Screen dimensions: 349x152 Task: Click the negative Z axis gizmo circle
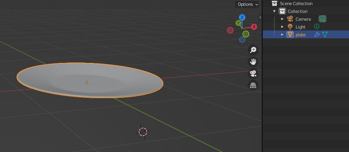click(242, 40)
